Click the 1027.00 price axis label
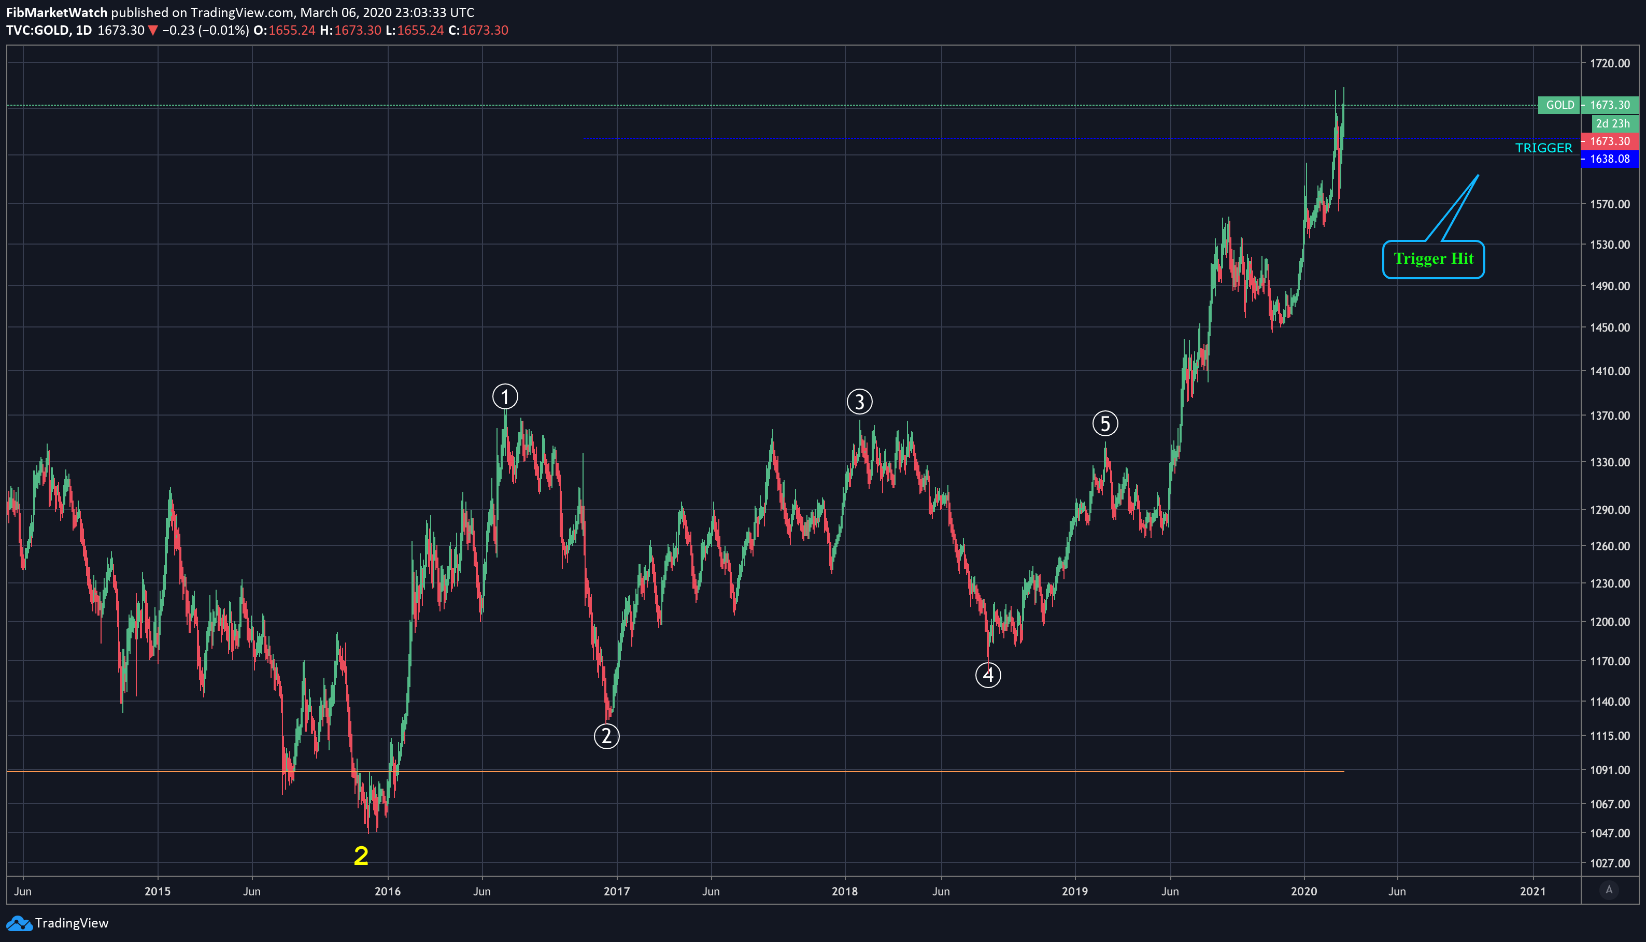The image size is (1646, 942). (x=1610, y=863)
